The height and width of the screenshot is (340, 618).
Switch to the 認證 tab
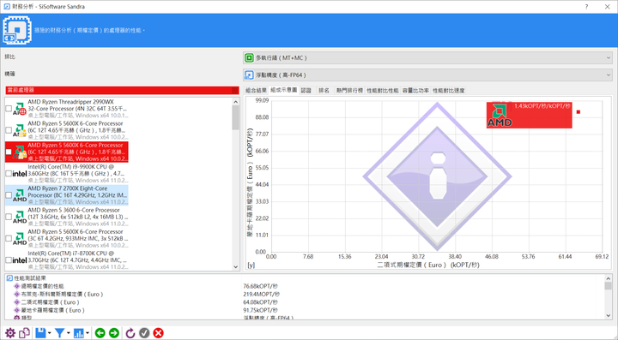pos(306,91)
